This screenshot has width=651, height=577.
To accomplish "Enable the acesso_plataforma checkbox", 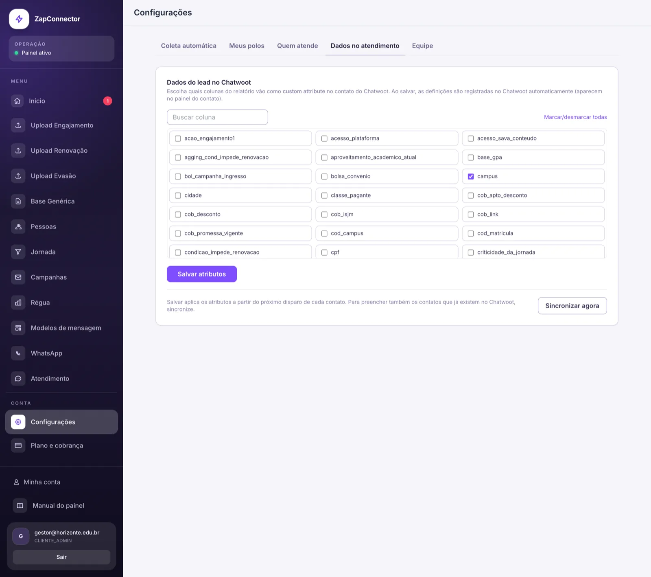I will pyautogui.click(x=324, y=138).
